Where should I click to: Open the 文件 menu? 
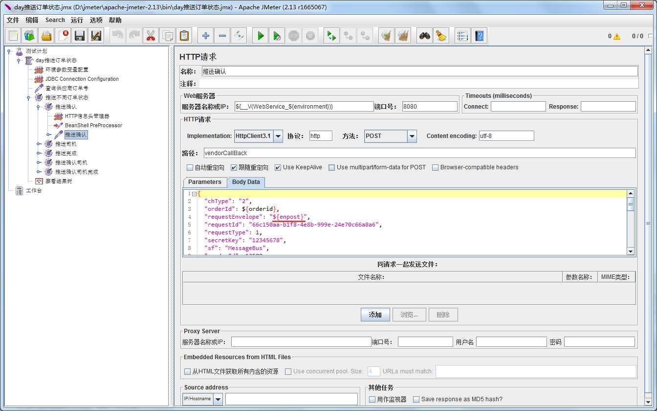tap(13, 20)
